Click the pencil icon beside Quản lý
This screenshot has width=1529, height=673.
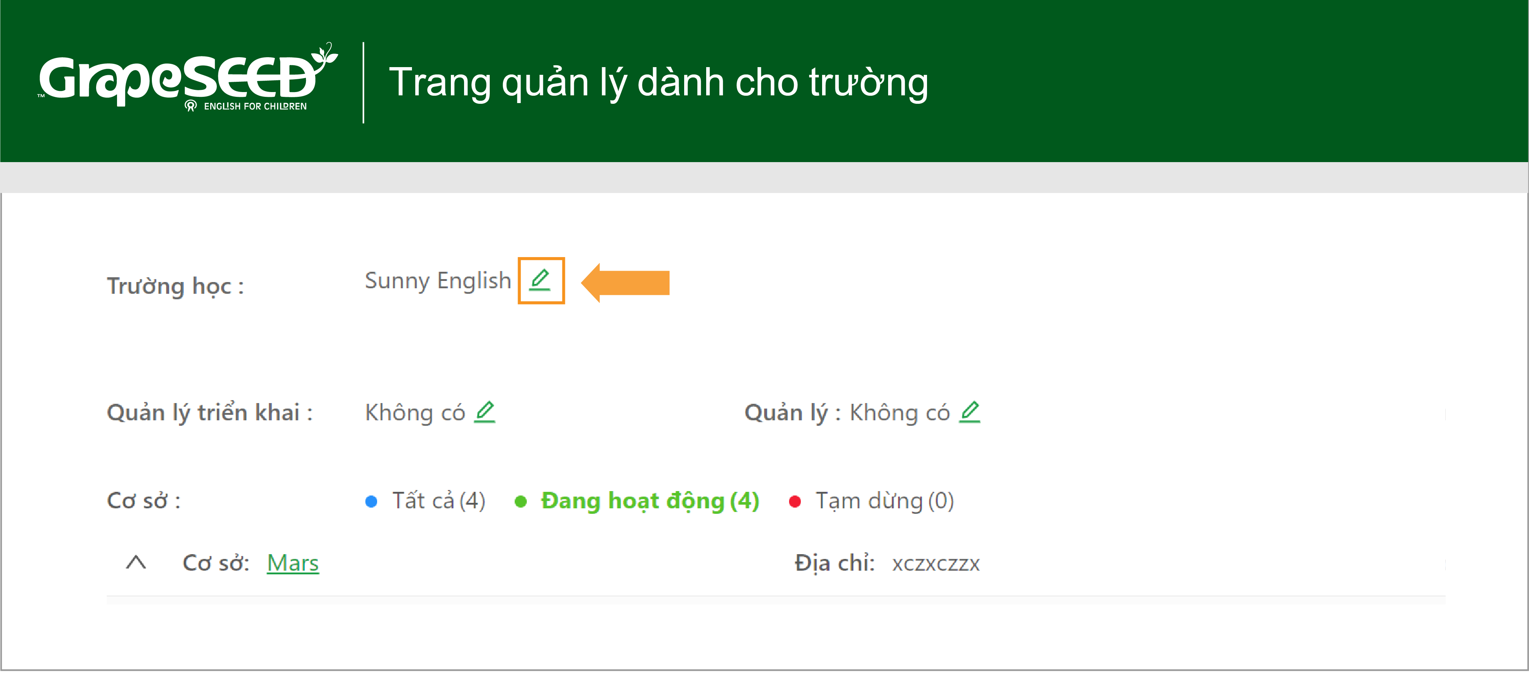point(969,412)
